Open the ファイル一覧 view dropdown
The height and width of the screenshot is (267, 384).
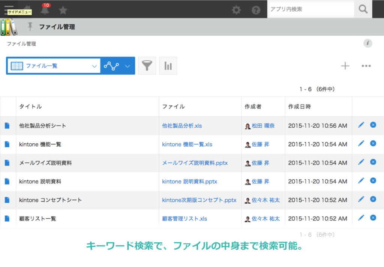click(x=54, y=66)
